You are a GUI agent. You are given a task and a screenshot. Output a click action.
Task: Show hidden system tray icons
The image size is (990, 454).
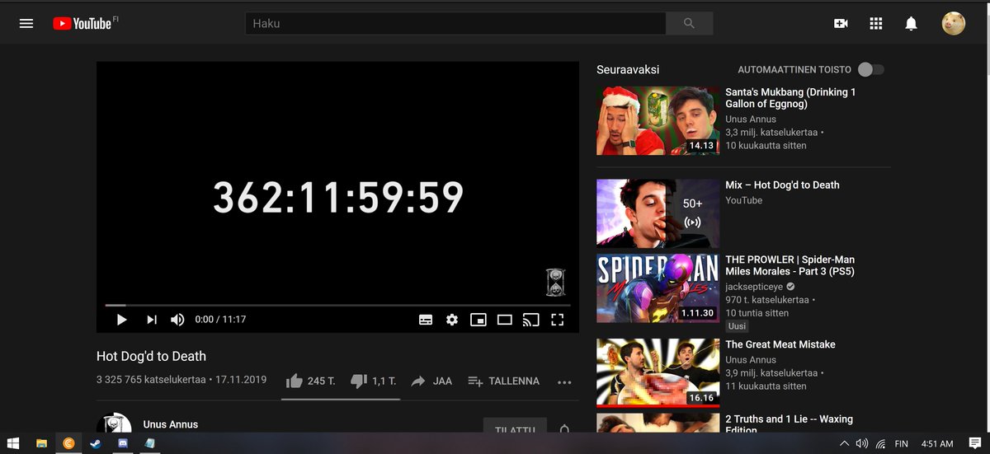844,443
